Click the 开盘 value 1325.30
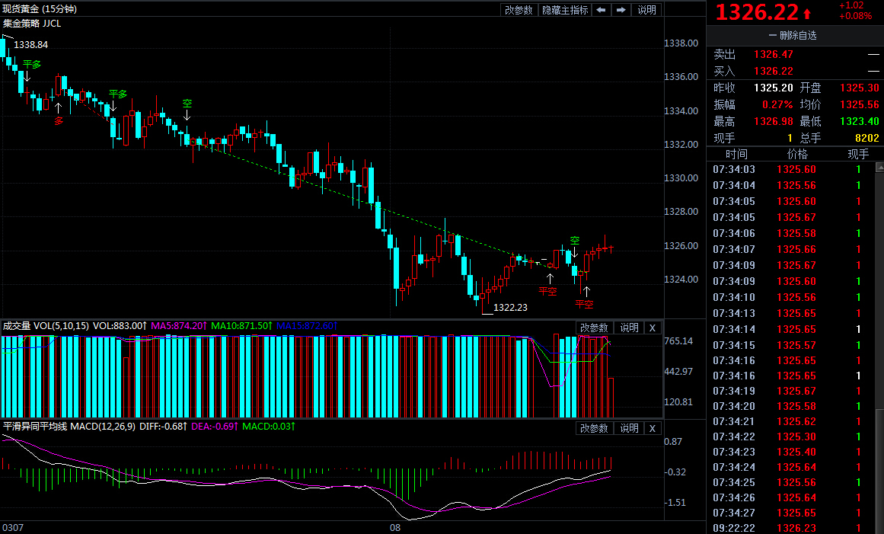The width and height of the screenshot is (884, 534). click(x=859, y=88)
